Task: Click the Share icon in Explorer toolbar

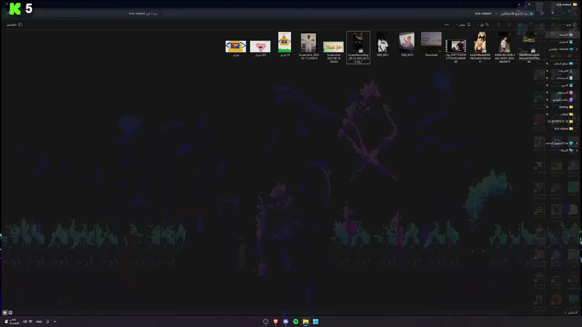Action: pyautogui.click(x=509, y=25)
